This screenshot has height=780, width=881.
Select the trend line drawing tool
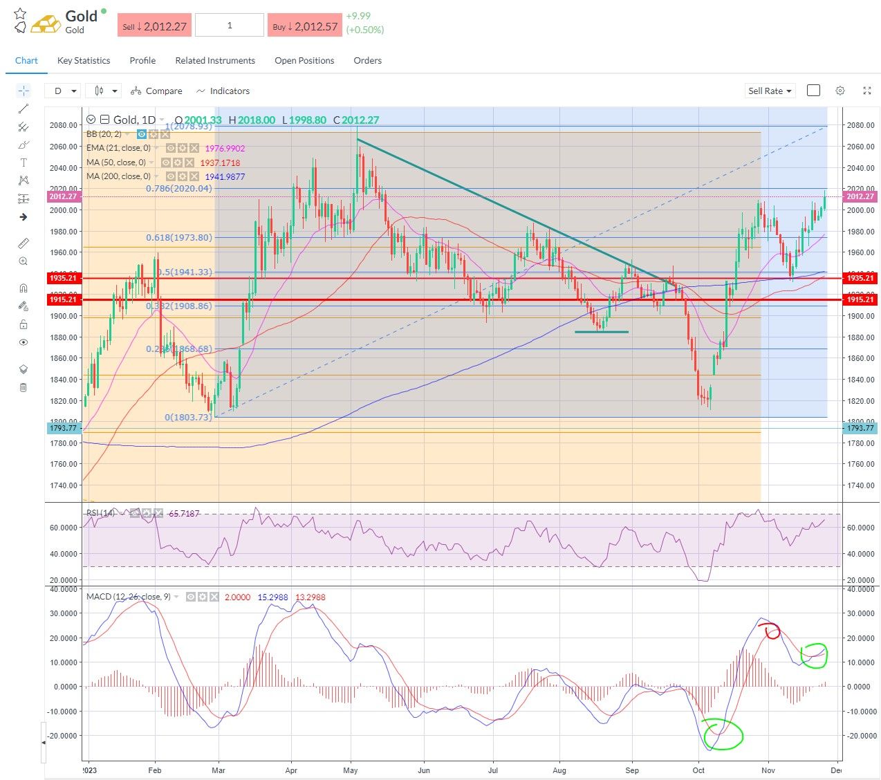click(x=24, y=109)
